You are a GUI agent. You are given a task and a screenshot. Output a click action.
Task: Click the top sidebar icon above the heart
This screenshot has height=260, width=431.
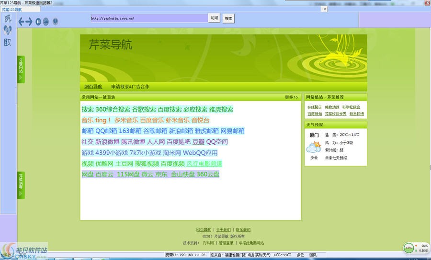(x=8, y=18)
